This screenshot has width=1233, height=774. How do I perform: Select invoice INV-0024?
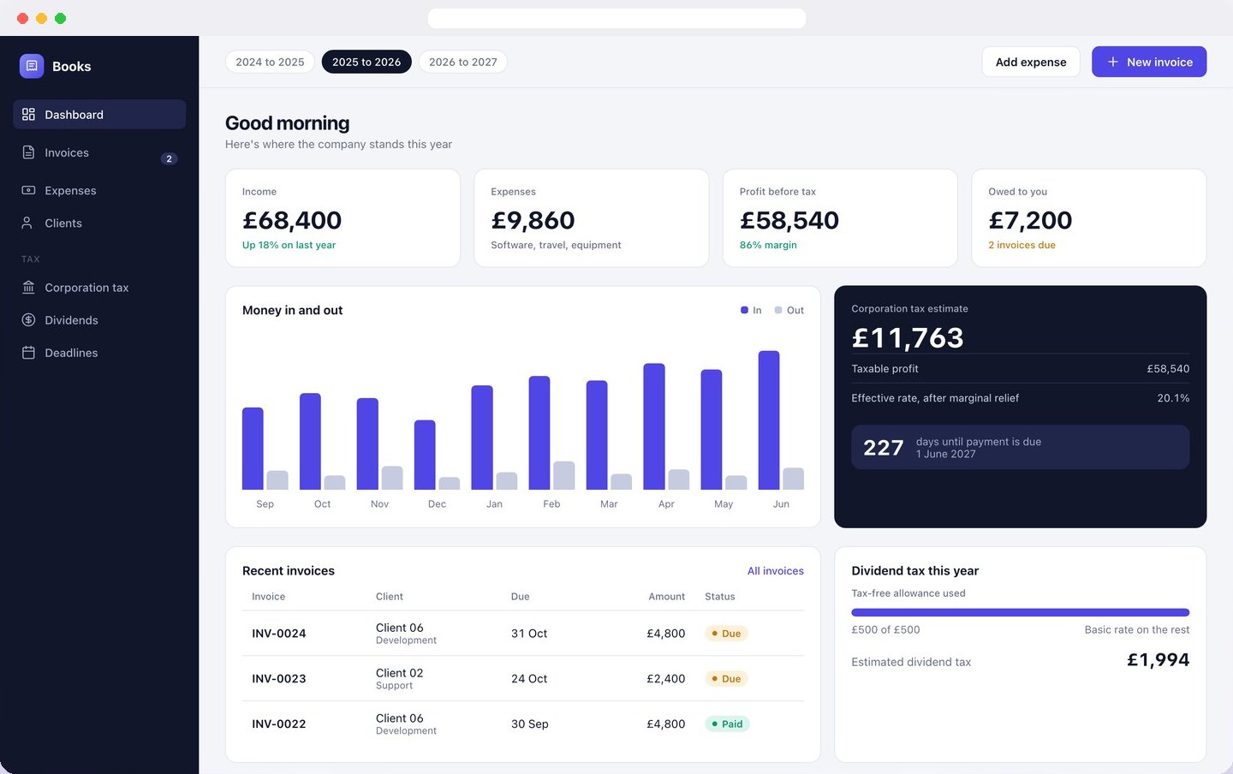[523, 634]
